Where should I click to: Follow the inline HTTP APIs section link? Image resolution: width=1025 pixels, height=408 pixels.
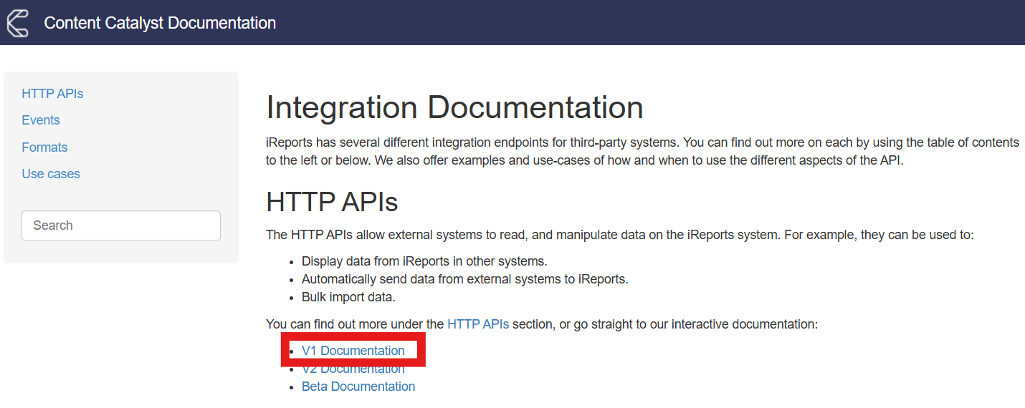coord(478,324)
